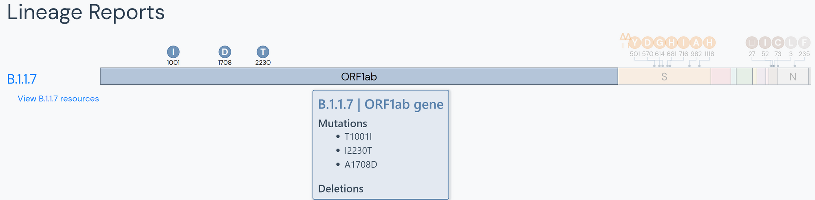Screen dimensions: 815x200
Task: Click the S gene segment
Action: point(664,76)
